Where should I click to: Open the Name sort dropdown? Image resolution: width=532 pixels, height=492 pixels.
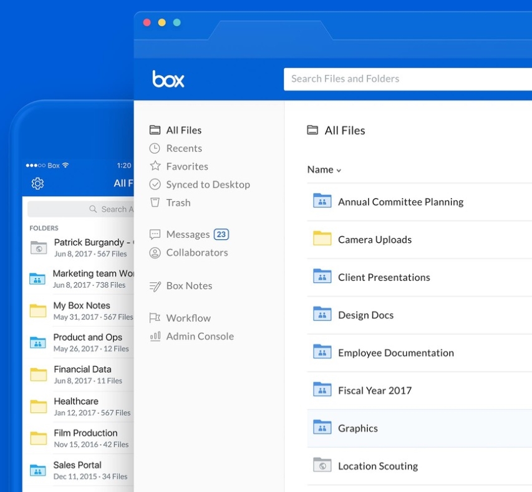(x=324, y=169)
